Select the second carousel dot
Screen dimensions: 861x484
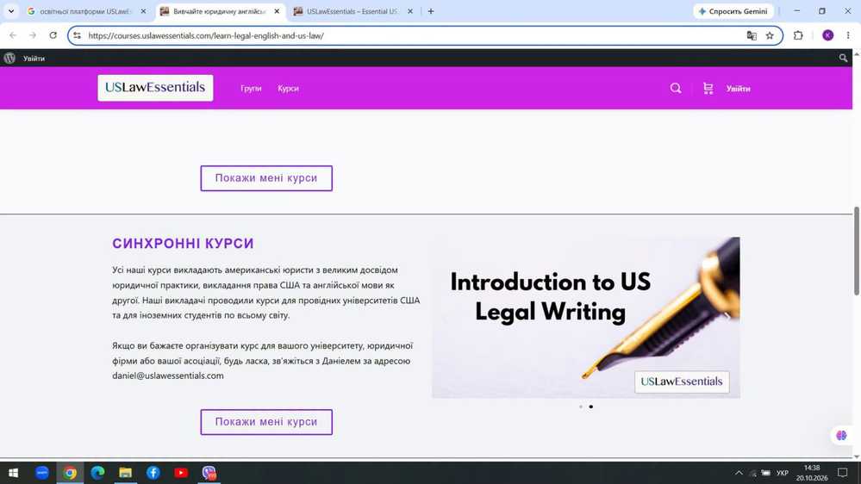pyautogui.click(x=591, y=406)
